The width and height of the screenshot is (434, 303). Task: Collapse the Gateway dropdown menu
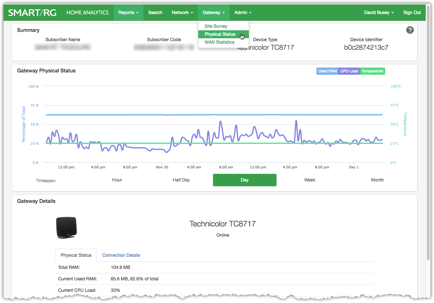(x=214, y=12)
